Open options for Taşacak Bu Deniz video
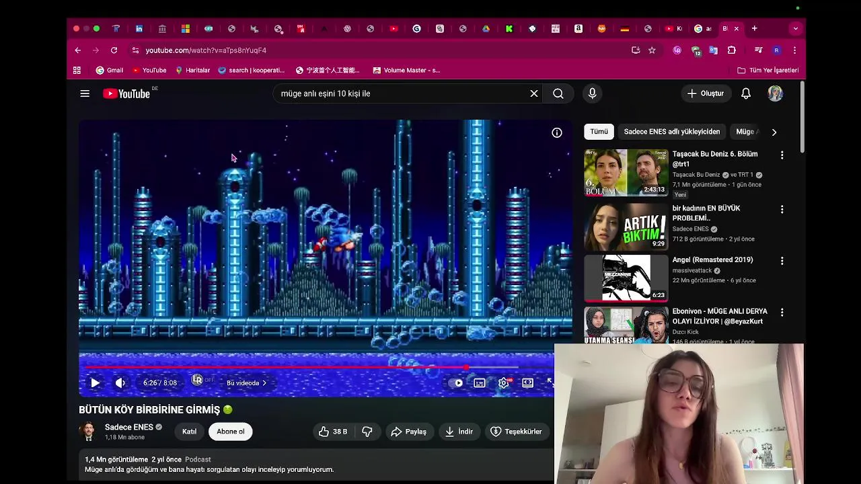Image resolution: width=861 pixels, height=484 pixels. click(782, 155)
